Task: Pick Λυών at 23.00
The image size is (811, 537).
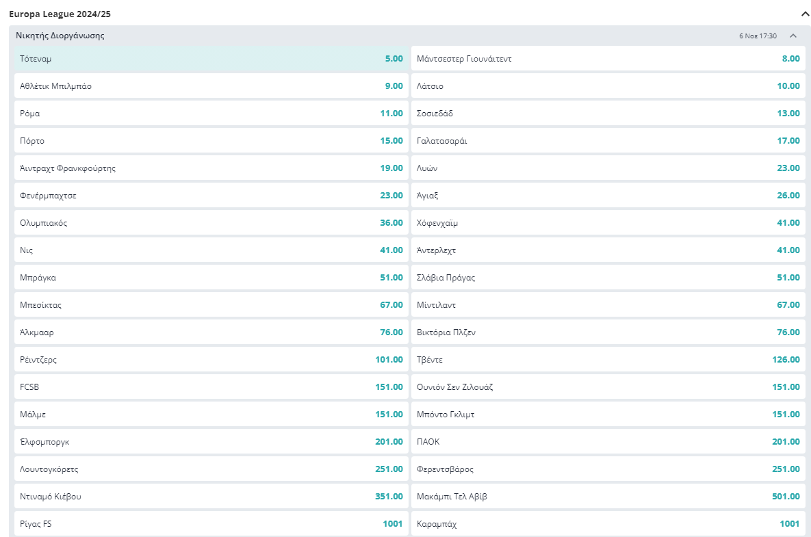Action: click(608, 168)
